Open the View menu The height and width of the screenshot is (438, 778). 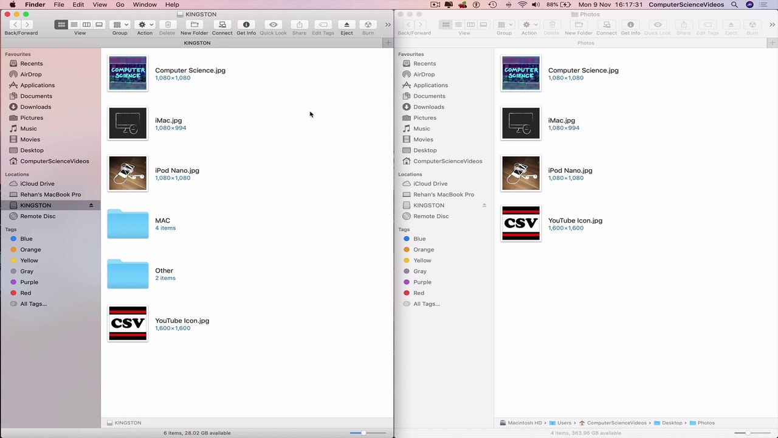100,5
